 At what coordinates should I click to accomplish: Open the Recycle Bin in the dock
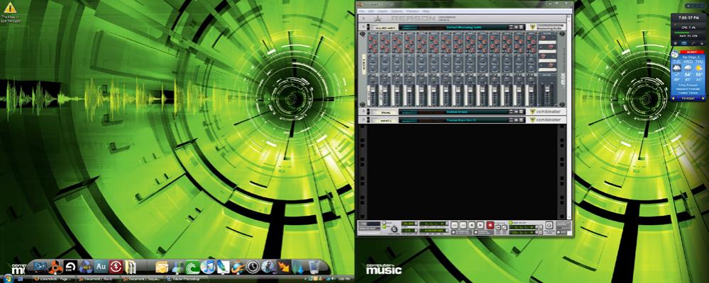click(314, 267)
